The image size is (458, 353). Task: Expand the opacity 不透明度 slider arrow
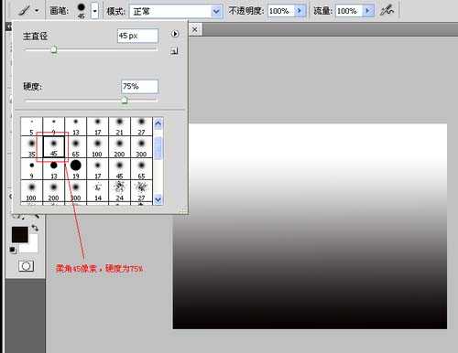300,11
